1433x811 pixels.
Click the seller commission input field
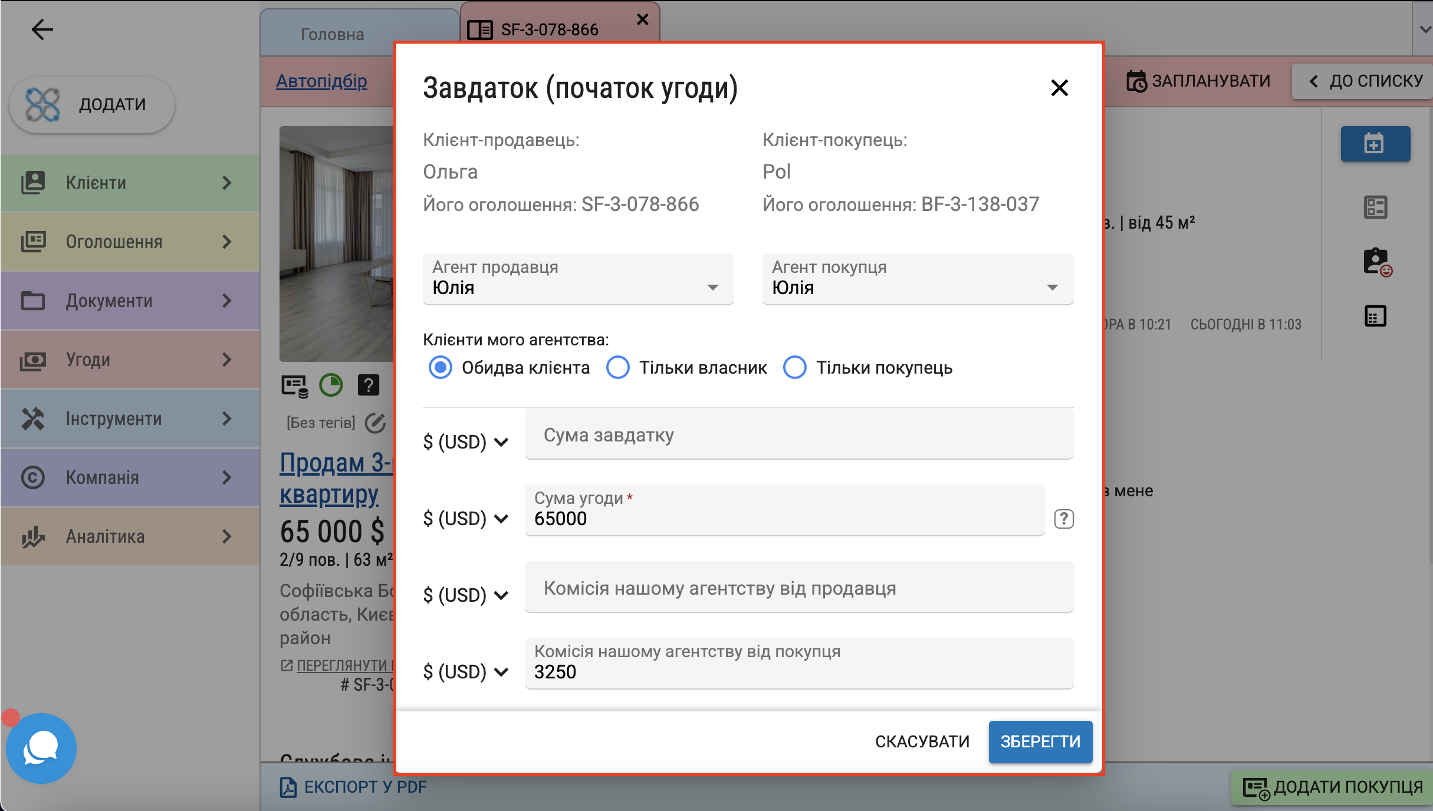click(799, 586)
